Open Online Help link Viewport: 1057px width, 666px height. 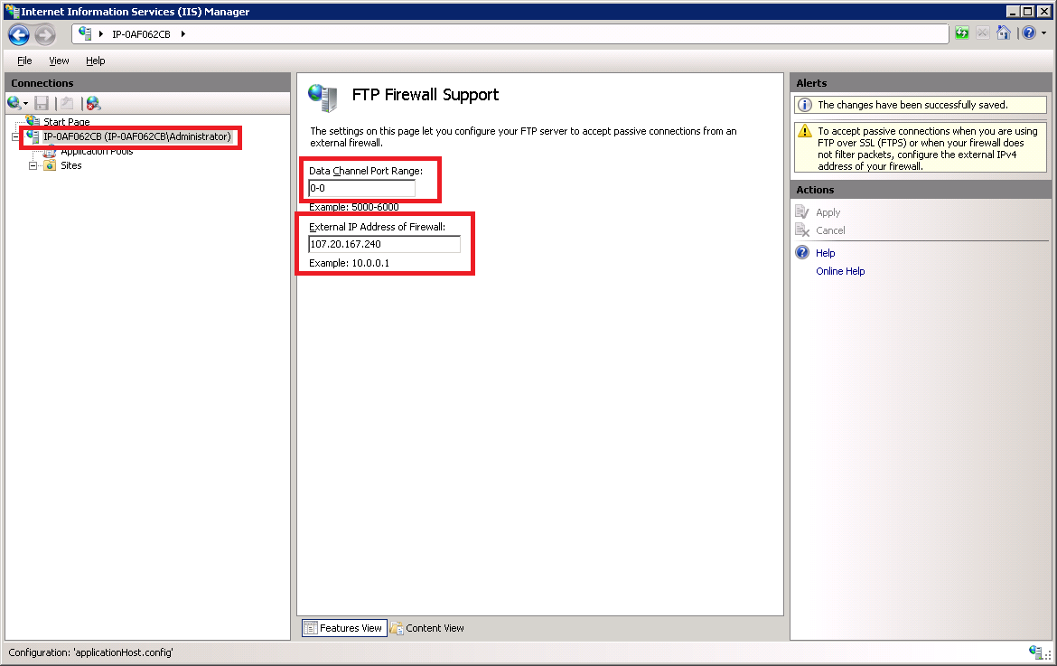coord(840,271)
